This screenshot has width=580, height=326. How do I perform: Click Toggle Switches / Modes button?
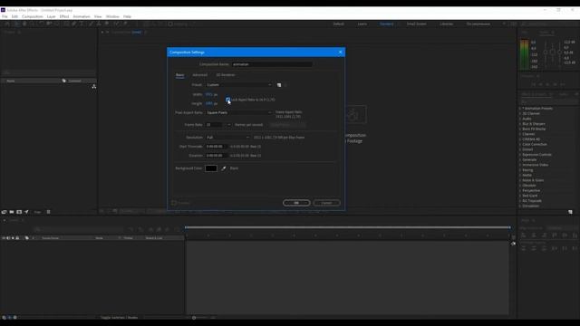(x=119, y=318)
